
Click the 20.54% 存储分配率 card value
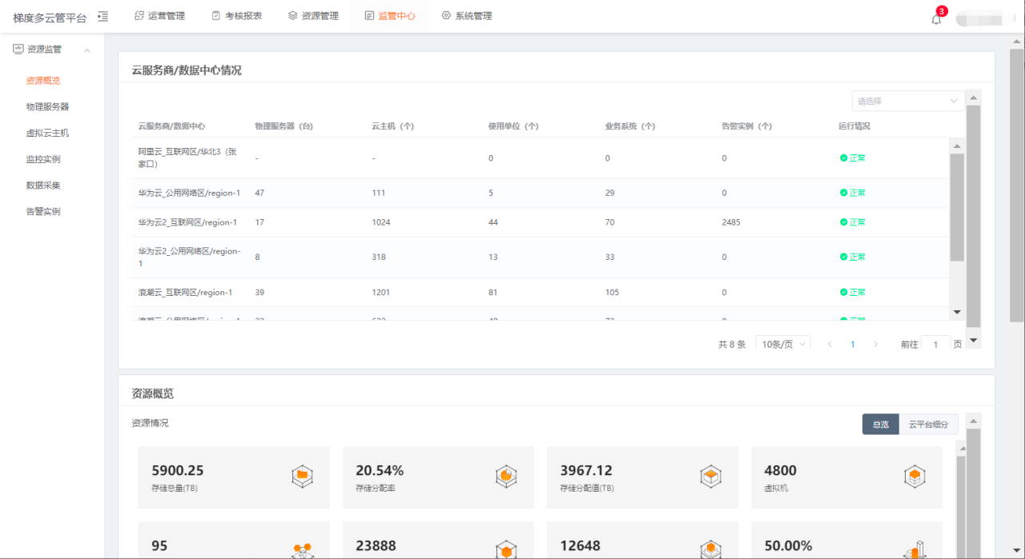[380, 470]
